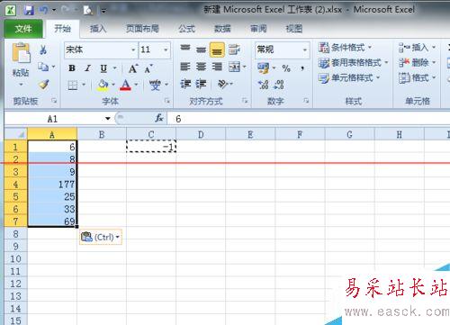
Task: Switch to the 插入 Insert tab
Action: 98,29
